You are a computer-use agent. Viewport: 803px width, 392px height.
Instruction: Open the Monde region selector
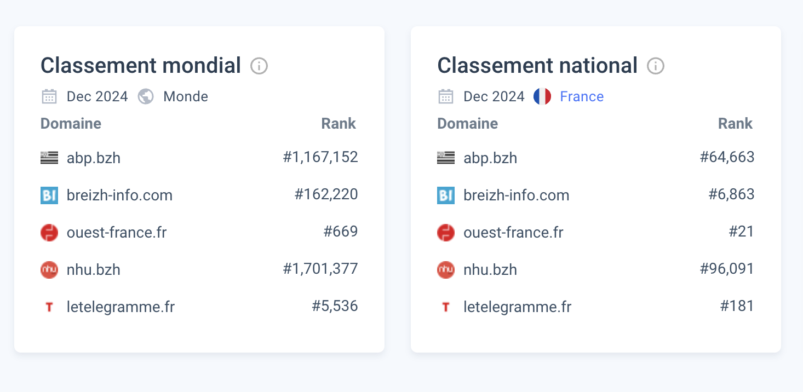click(x=185, y=96)
